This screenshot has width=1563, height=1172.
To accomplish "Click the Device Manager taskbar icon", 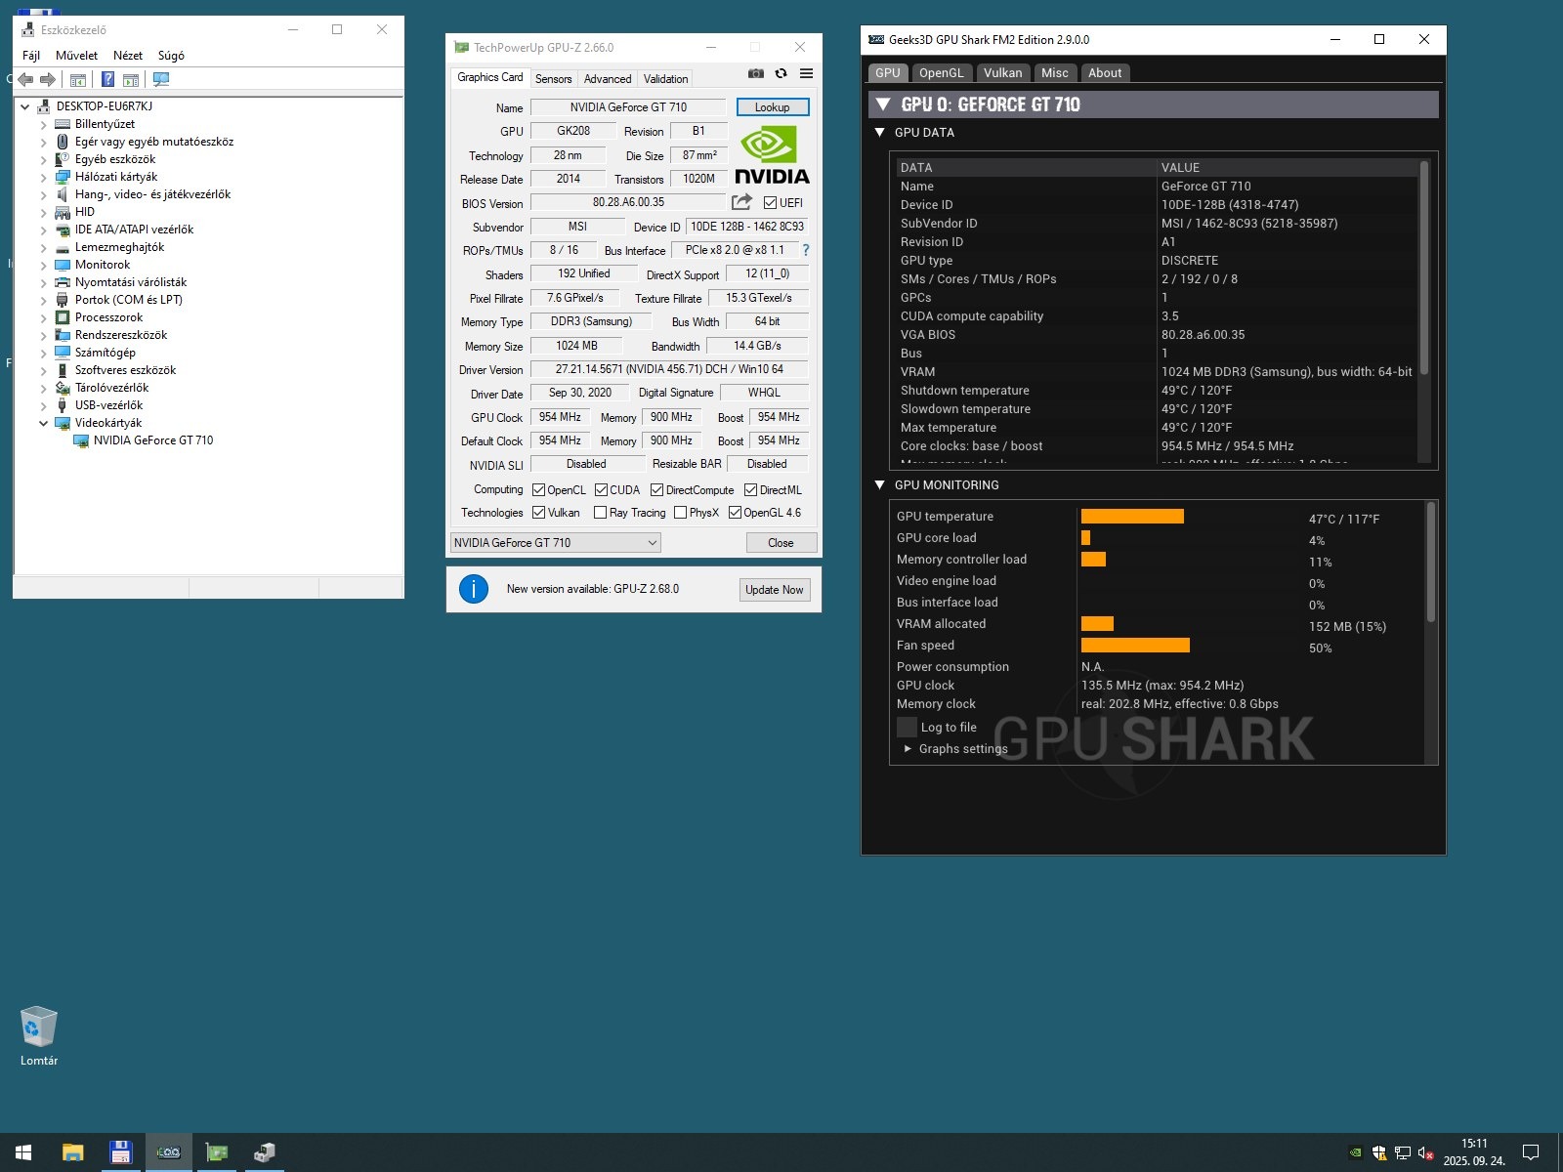I will pos(264,1152).
